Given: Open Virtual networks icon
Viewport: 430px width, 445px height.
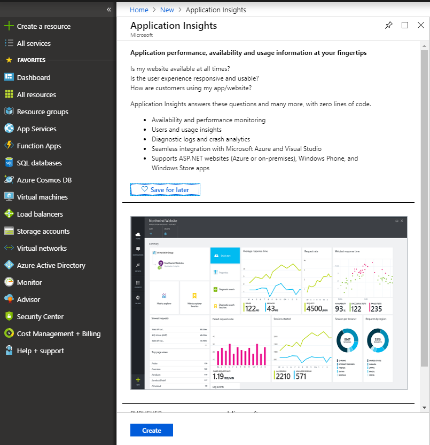Looking at the screenshot, I should 9,248.
